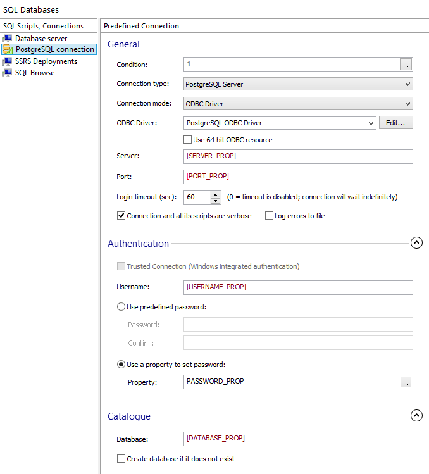This screenshot has height=474, width=429.
Task: Click the Server input field
Action: point(298,156)
